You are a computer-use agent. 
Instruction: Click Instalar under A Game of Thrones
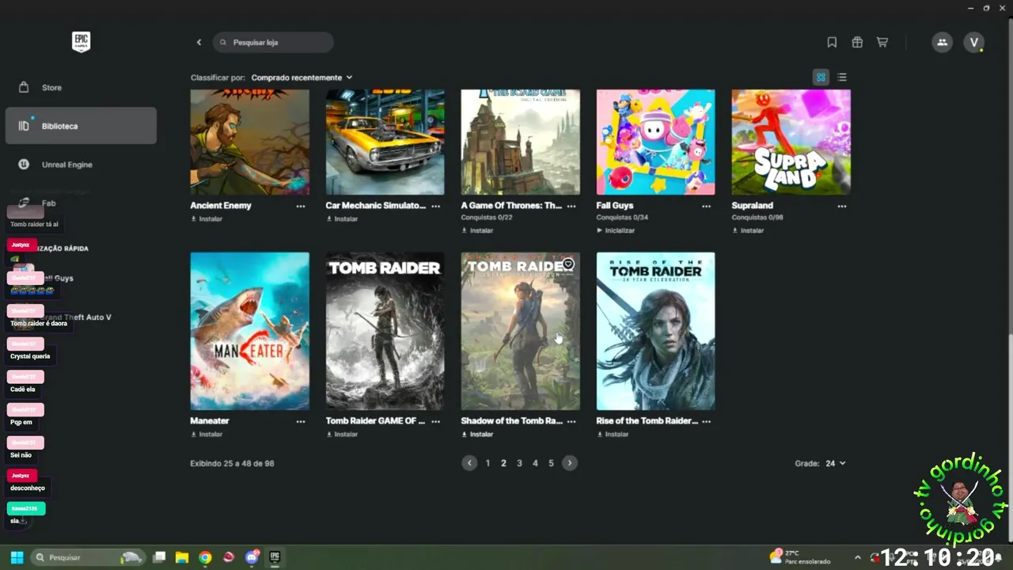[477, 230]
